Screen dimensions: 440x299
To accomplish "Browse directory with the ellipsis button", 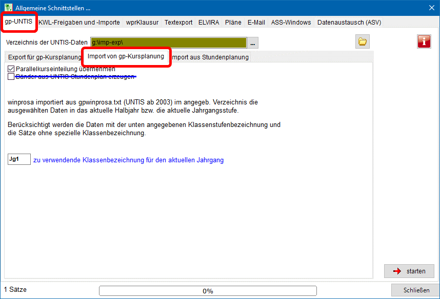I will point(253,42).
